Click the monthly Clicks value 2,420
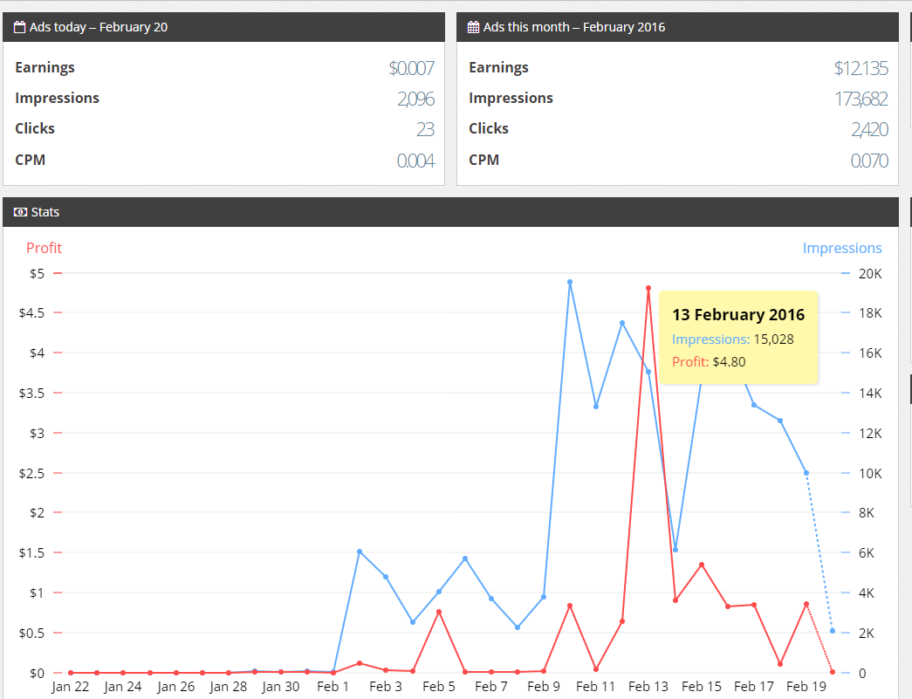Image resolution: width=912 pixels, height=699 pixels. tap(869, 129)
